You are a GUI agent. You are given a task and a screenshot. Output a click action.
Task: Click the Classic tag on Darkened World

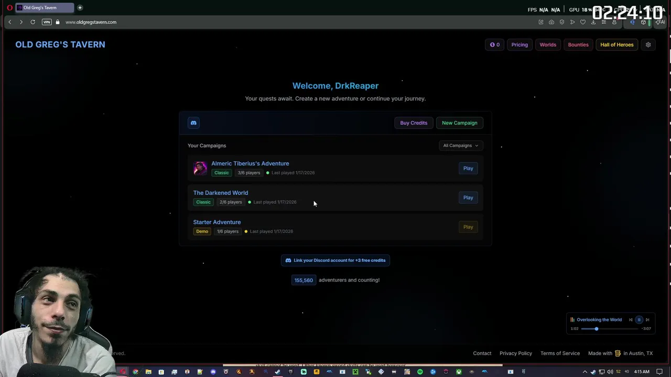click(203, 202)
